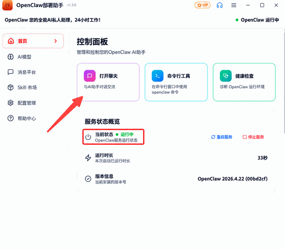Click the green stethoscope icon on 健康检查 card

coord(226,76)
